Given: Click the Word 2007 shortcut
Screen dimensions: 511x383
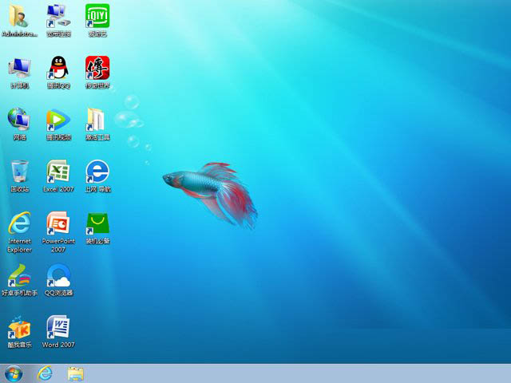Looking at the screenshot, I should 58,328.
